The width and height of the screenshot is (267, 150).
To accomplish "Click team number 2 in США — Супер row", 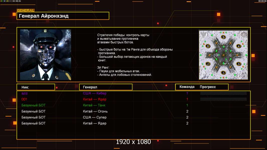I will point(187,117).
